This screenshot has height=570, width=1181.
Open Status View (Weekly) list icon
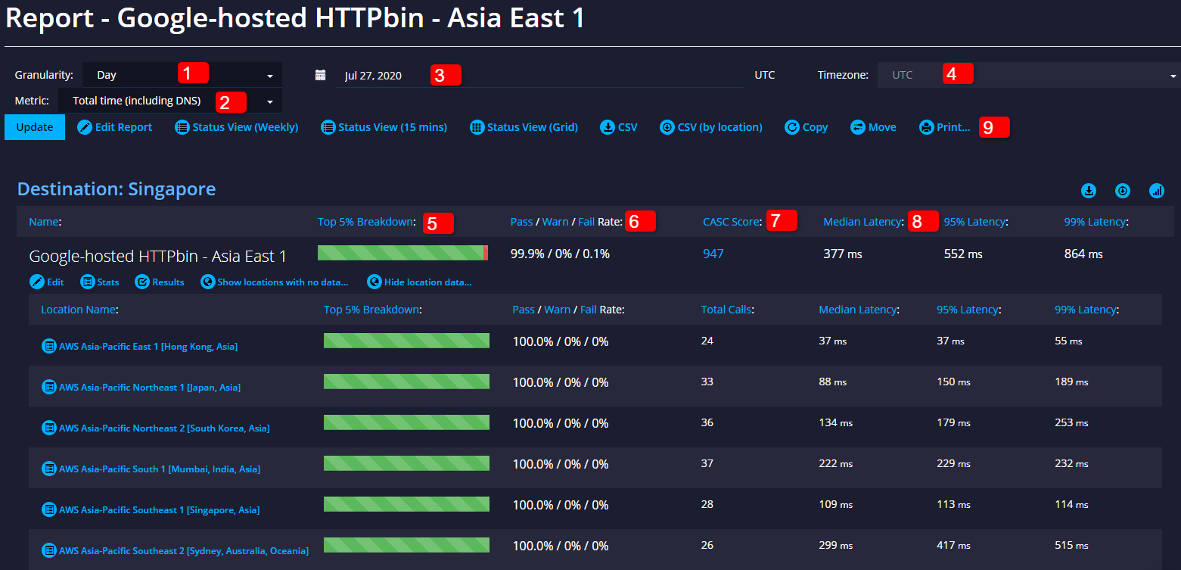(x=182, y=127)
